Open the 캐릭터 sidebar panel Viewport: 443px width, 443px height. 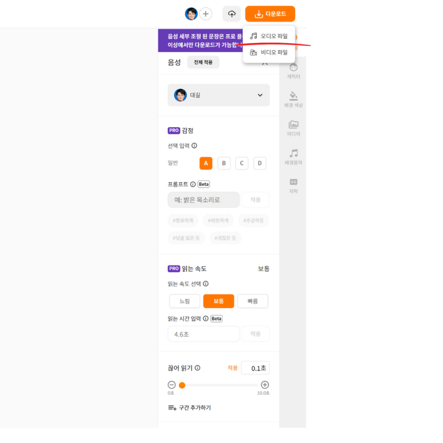[x=293, y=71]
